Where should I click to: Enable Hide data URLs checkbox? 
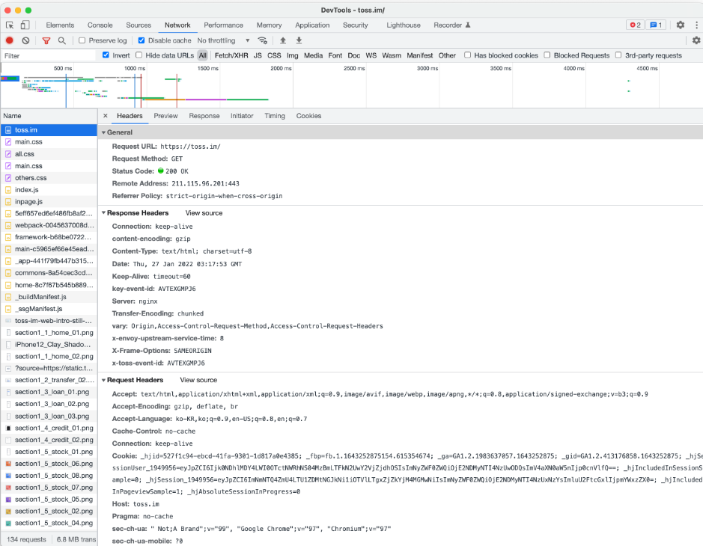coord(139,55)
